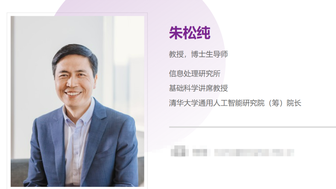Click the word 教授 in the title row
This screenshot has height=189, width=336.
(x=176, y=54)
